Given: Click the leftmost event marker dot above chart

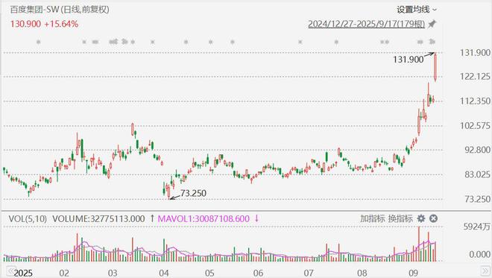Looking at the screenshot, I should (38, 42).
